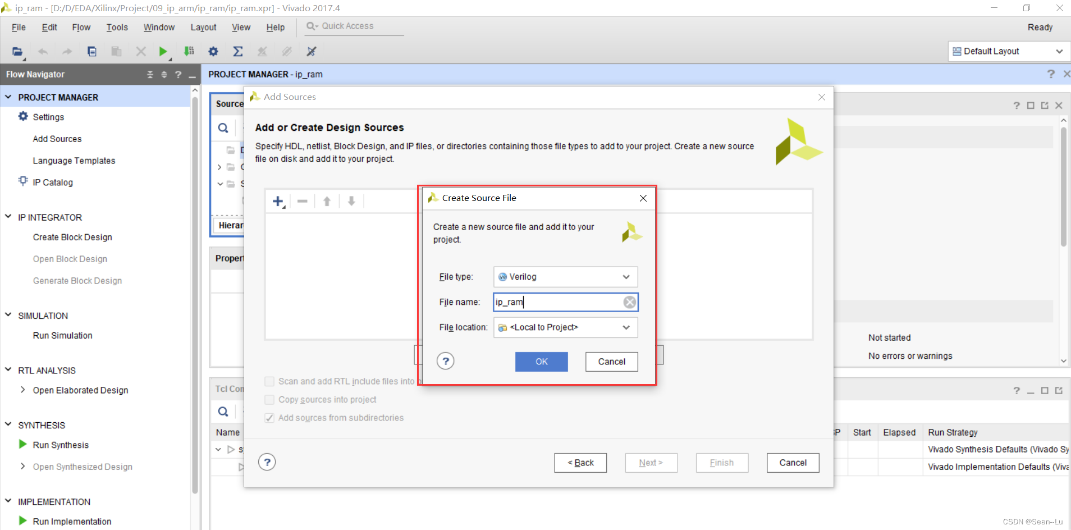Viewport: 1071px width, 530px height.
Task: Collapse the RTL ANALYSIS section
Action: (x=8, y=370)
